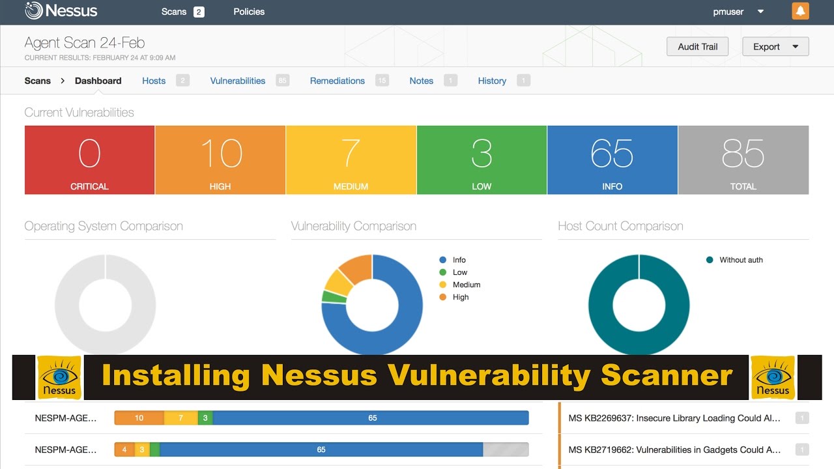Image resolution: width=834 pixels, height=469 pixels.
Task: Select the orange High tile showing 10
Action: [x=220, y=160]
